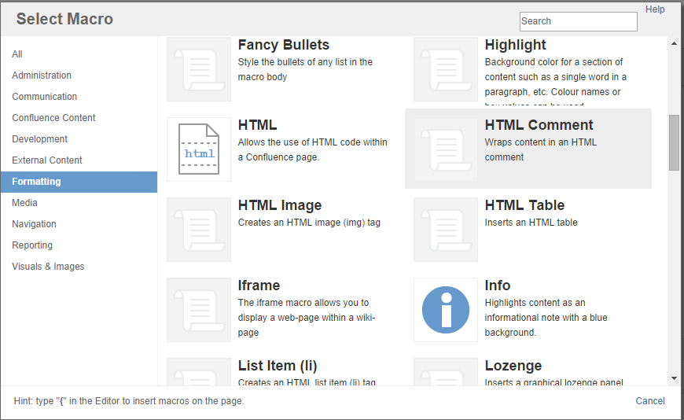The height and width of the screenshot is (420, 684).
Task: Select the Iframe macro icon
Action: tap(199, 310)
